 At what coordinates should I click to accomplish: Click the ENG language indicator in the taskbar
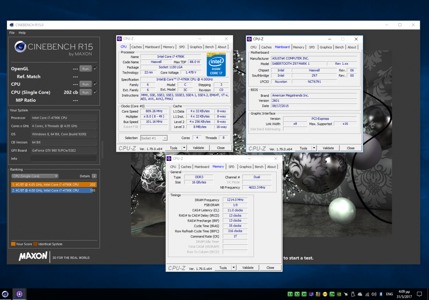click(390, 294)
